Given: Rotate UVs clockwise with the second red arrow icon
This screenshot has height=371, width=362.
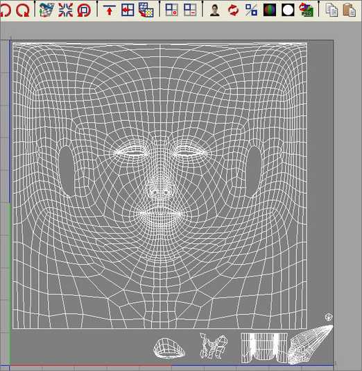Looking at the screenshot, I should (x=23, y=10).
